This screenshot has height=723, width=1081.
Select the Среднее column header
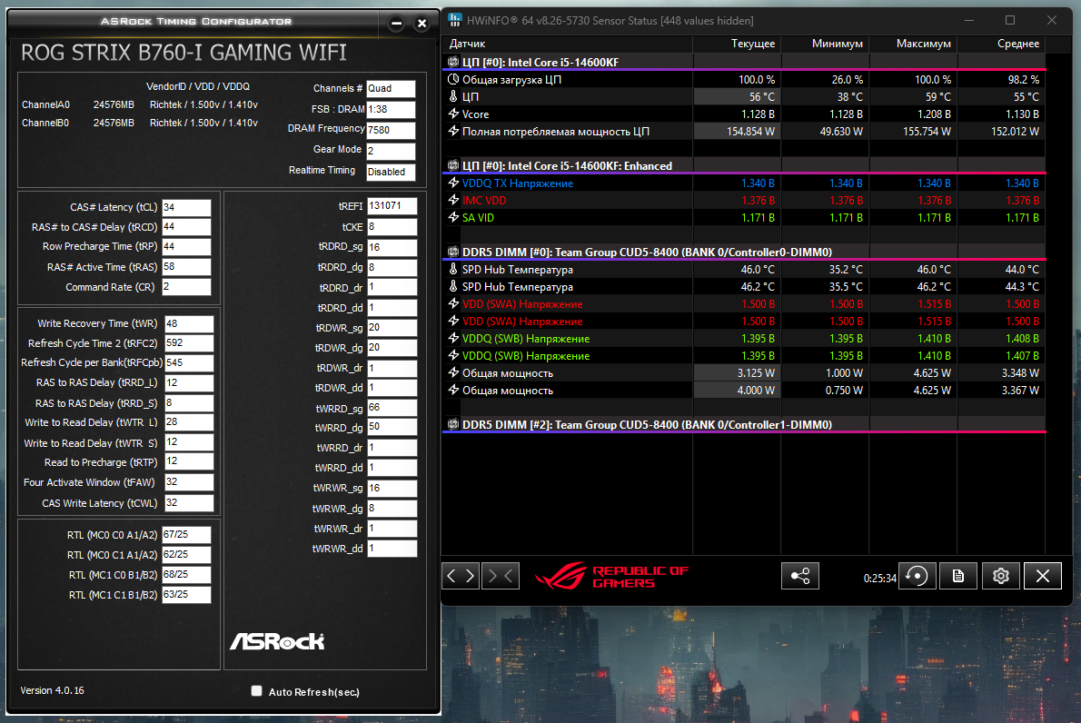[x=1001, y=44]
